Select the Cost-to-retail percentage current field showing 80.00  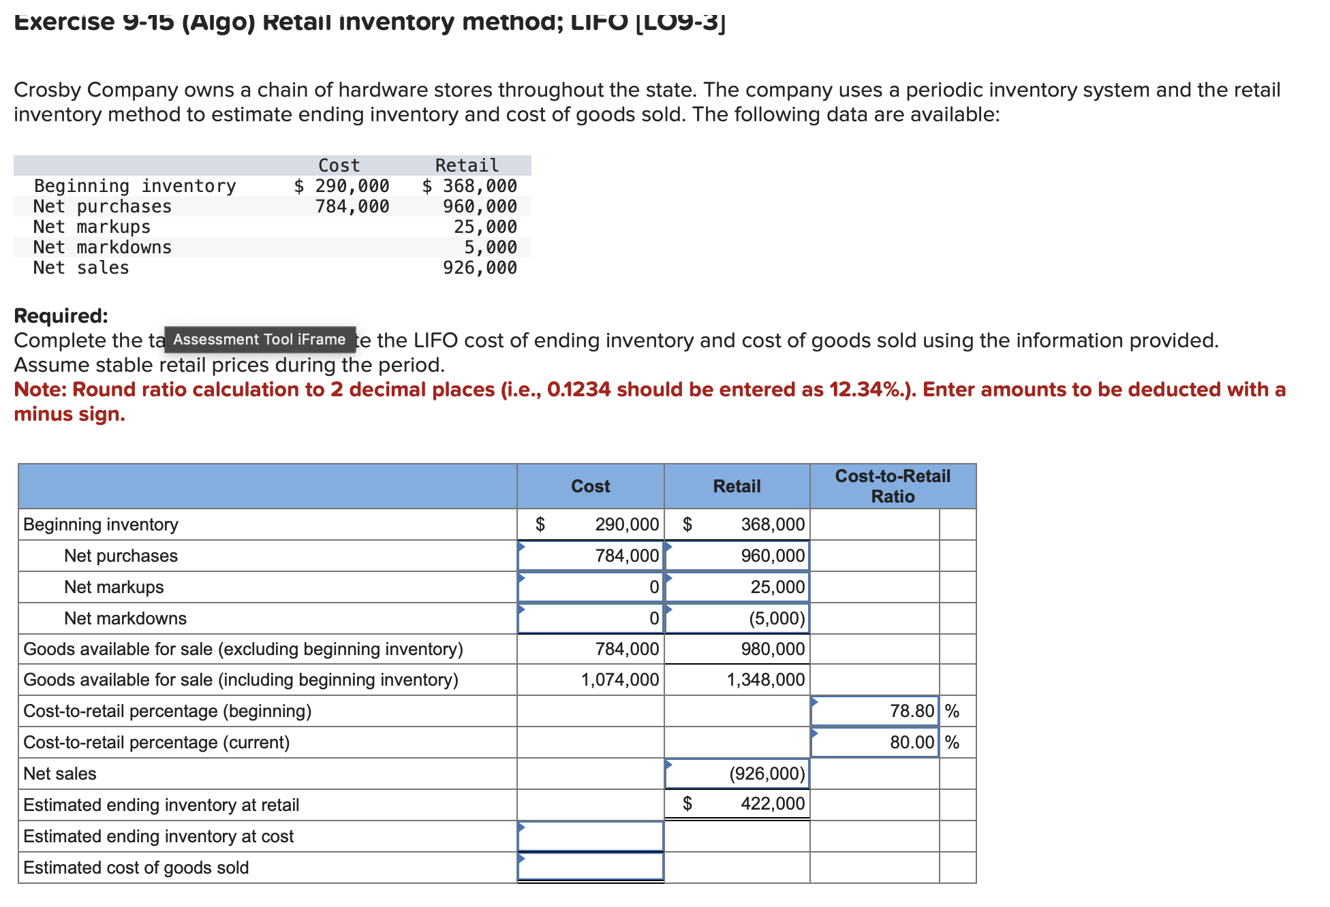pos(874,742)
